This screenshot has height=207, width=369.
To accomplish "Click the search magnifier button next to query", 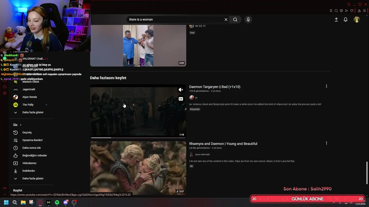I will 235,20.
